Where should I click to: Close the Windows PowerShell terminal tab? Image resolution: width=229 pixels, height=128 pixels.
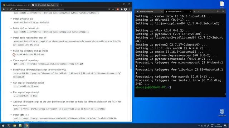[x=162, y=11]
